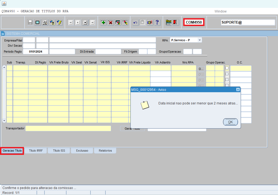Click the Enter Query flashlight question icon

(52, 23)
